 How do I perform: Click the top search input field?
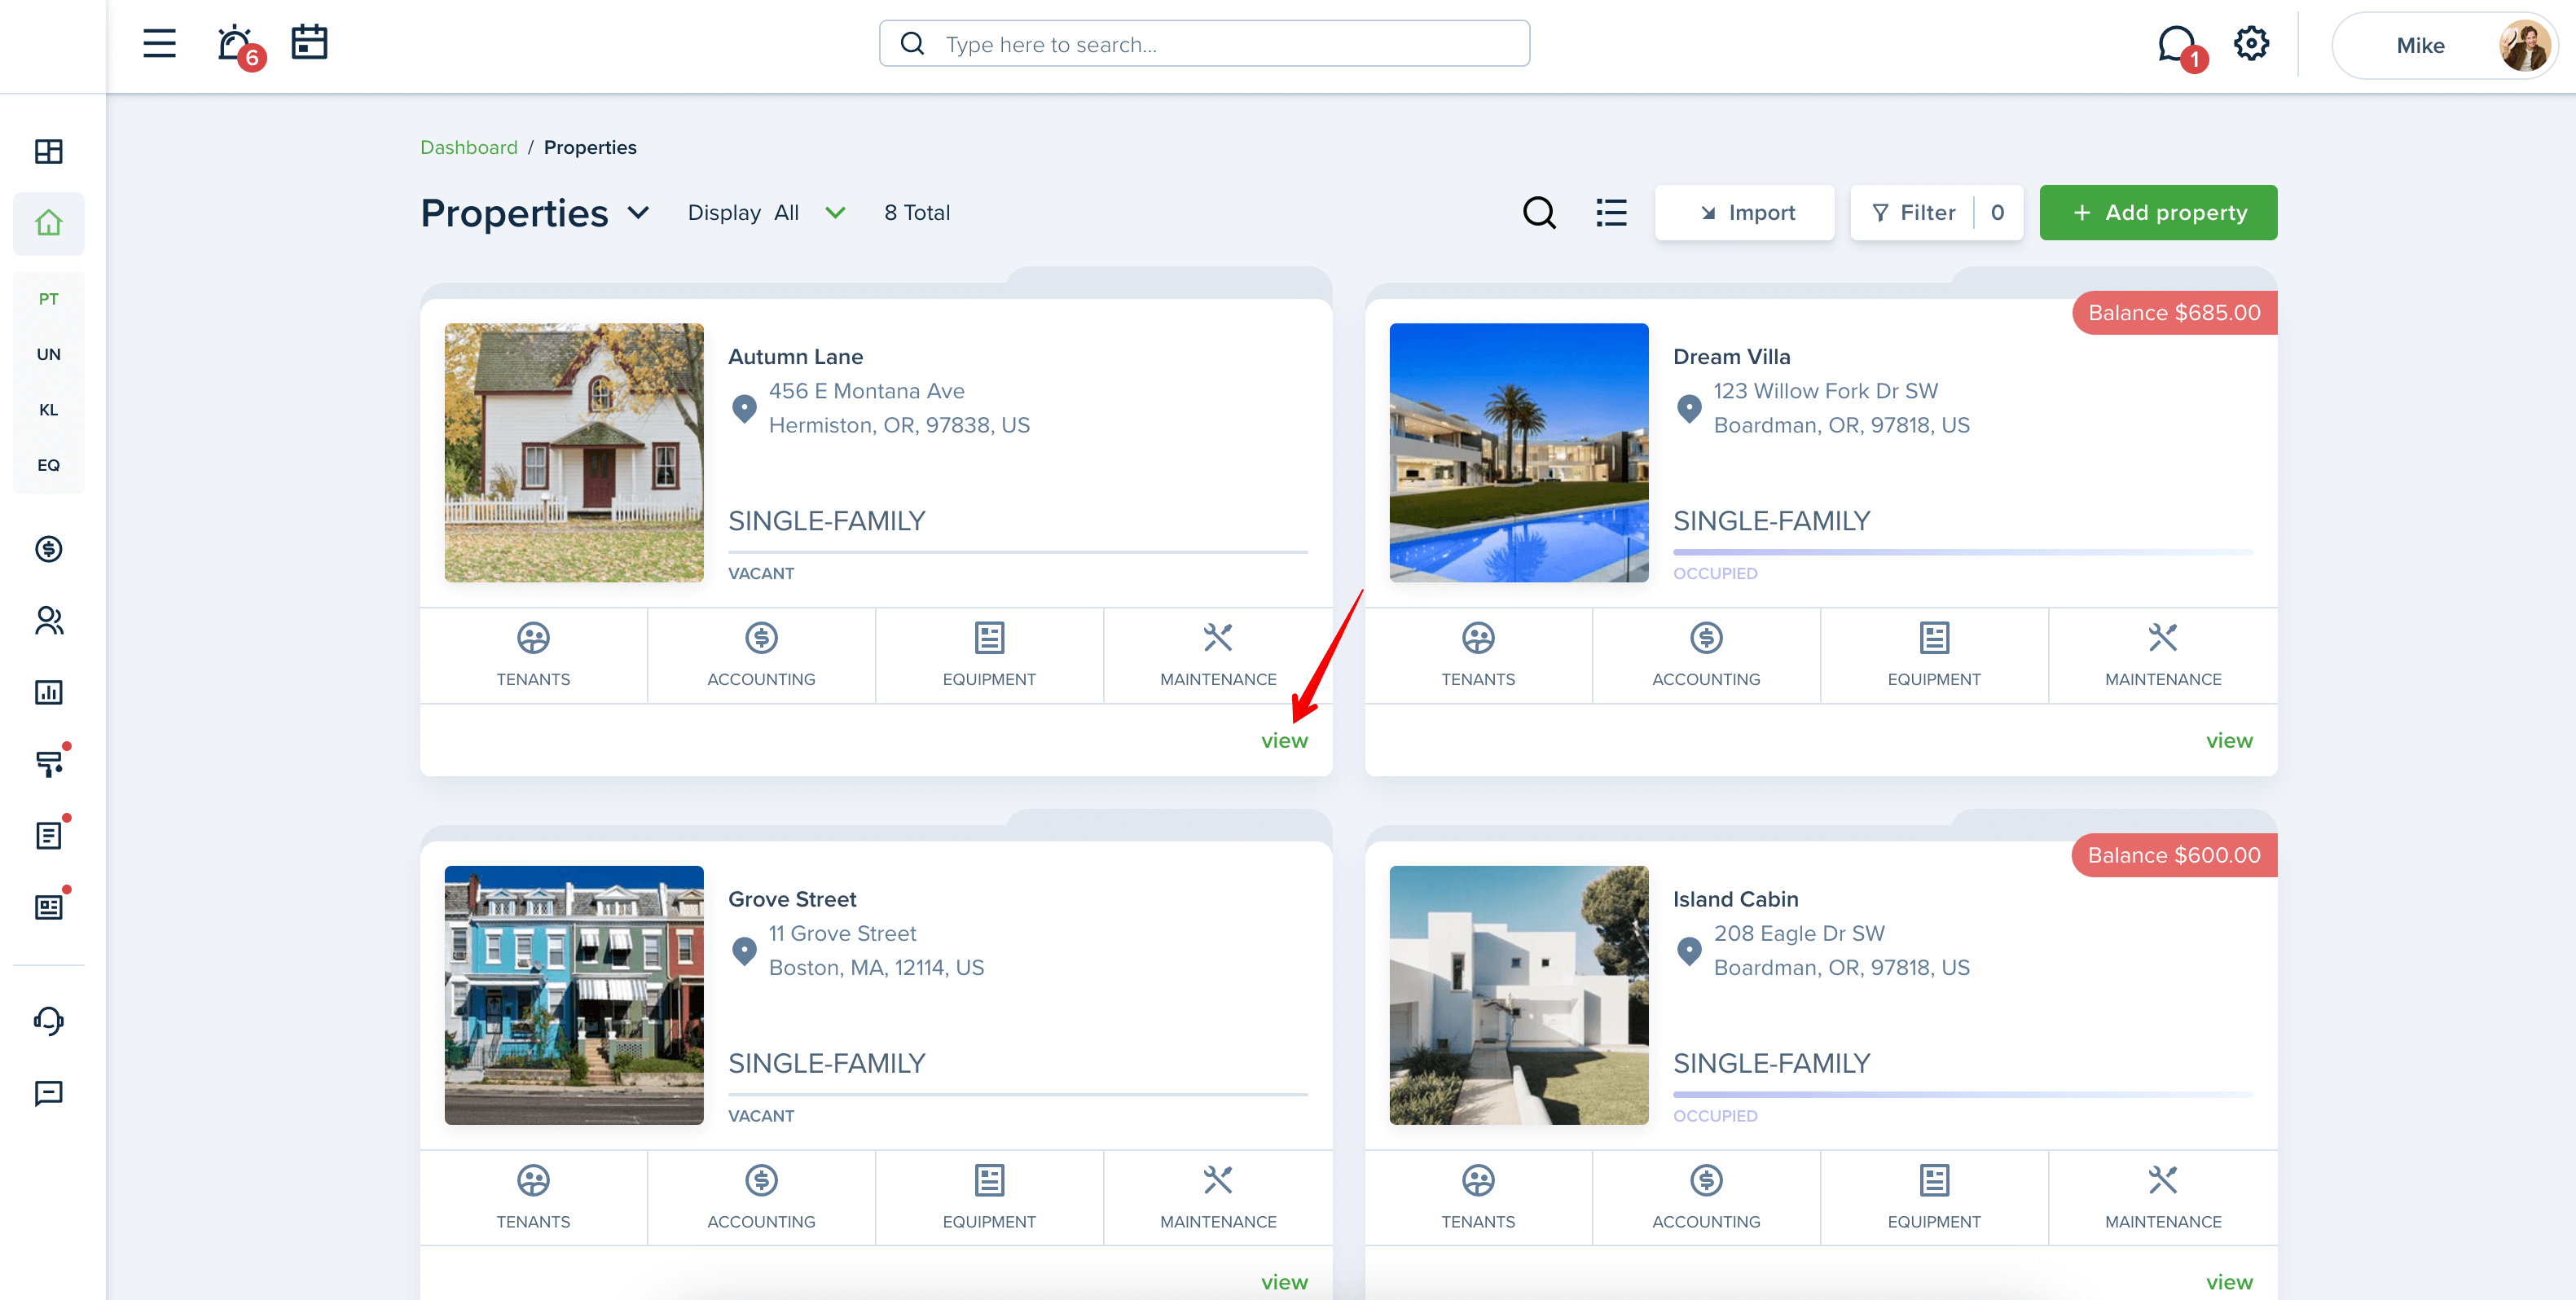point(1204,44)
